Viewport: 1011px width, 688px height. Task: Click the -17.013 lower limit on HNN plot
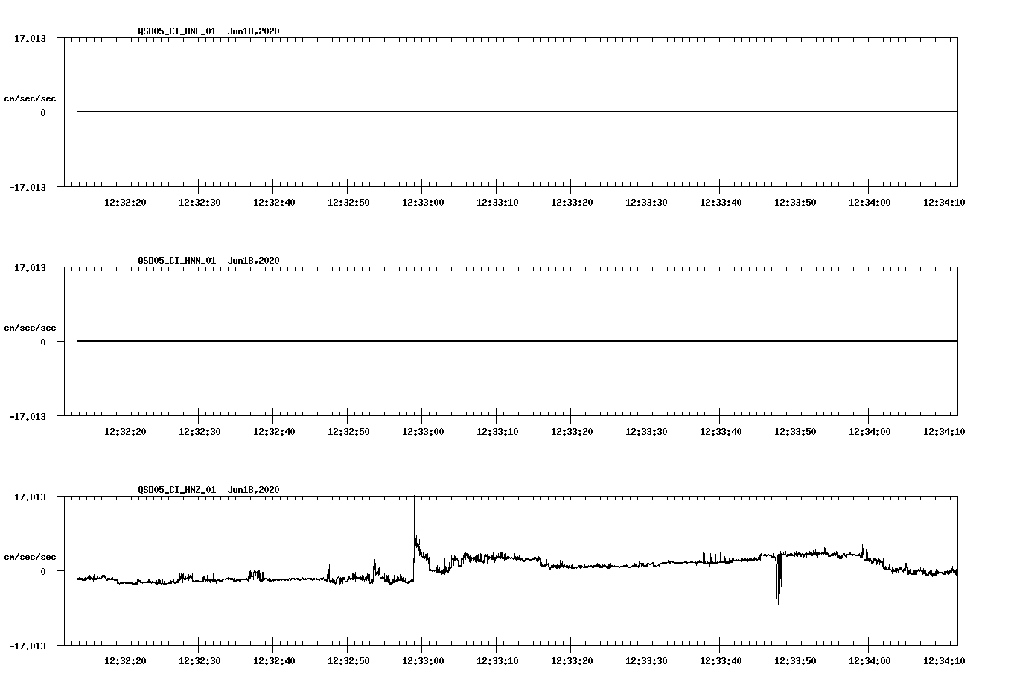click(28, 416)
